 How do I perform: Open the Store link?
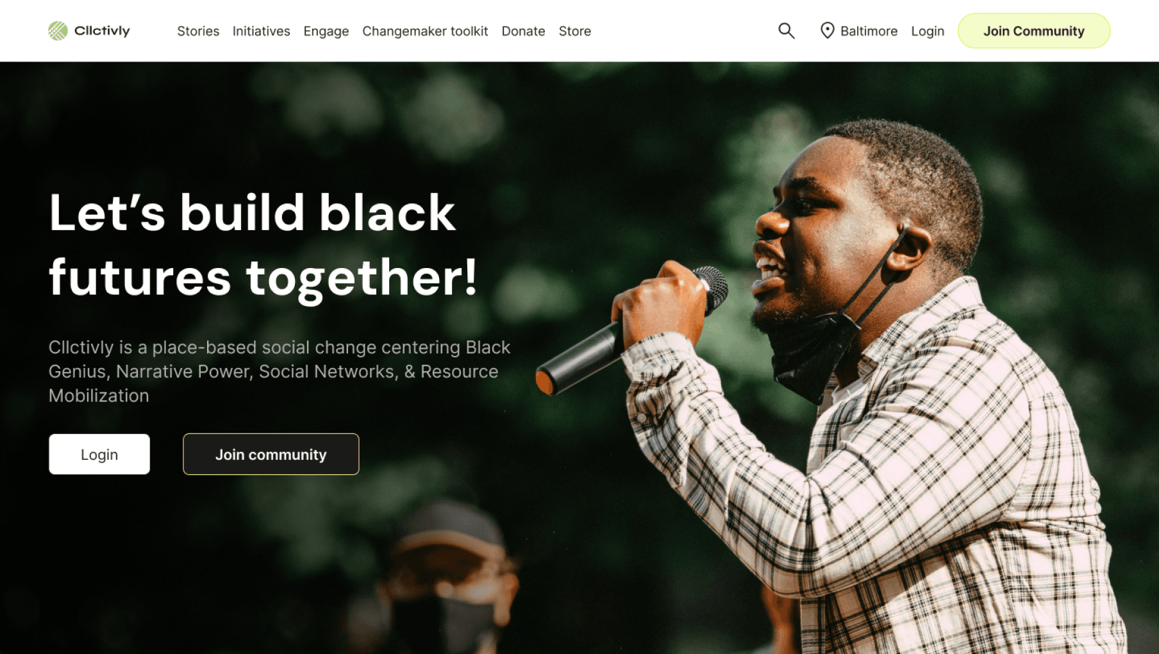point(575,31)
